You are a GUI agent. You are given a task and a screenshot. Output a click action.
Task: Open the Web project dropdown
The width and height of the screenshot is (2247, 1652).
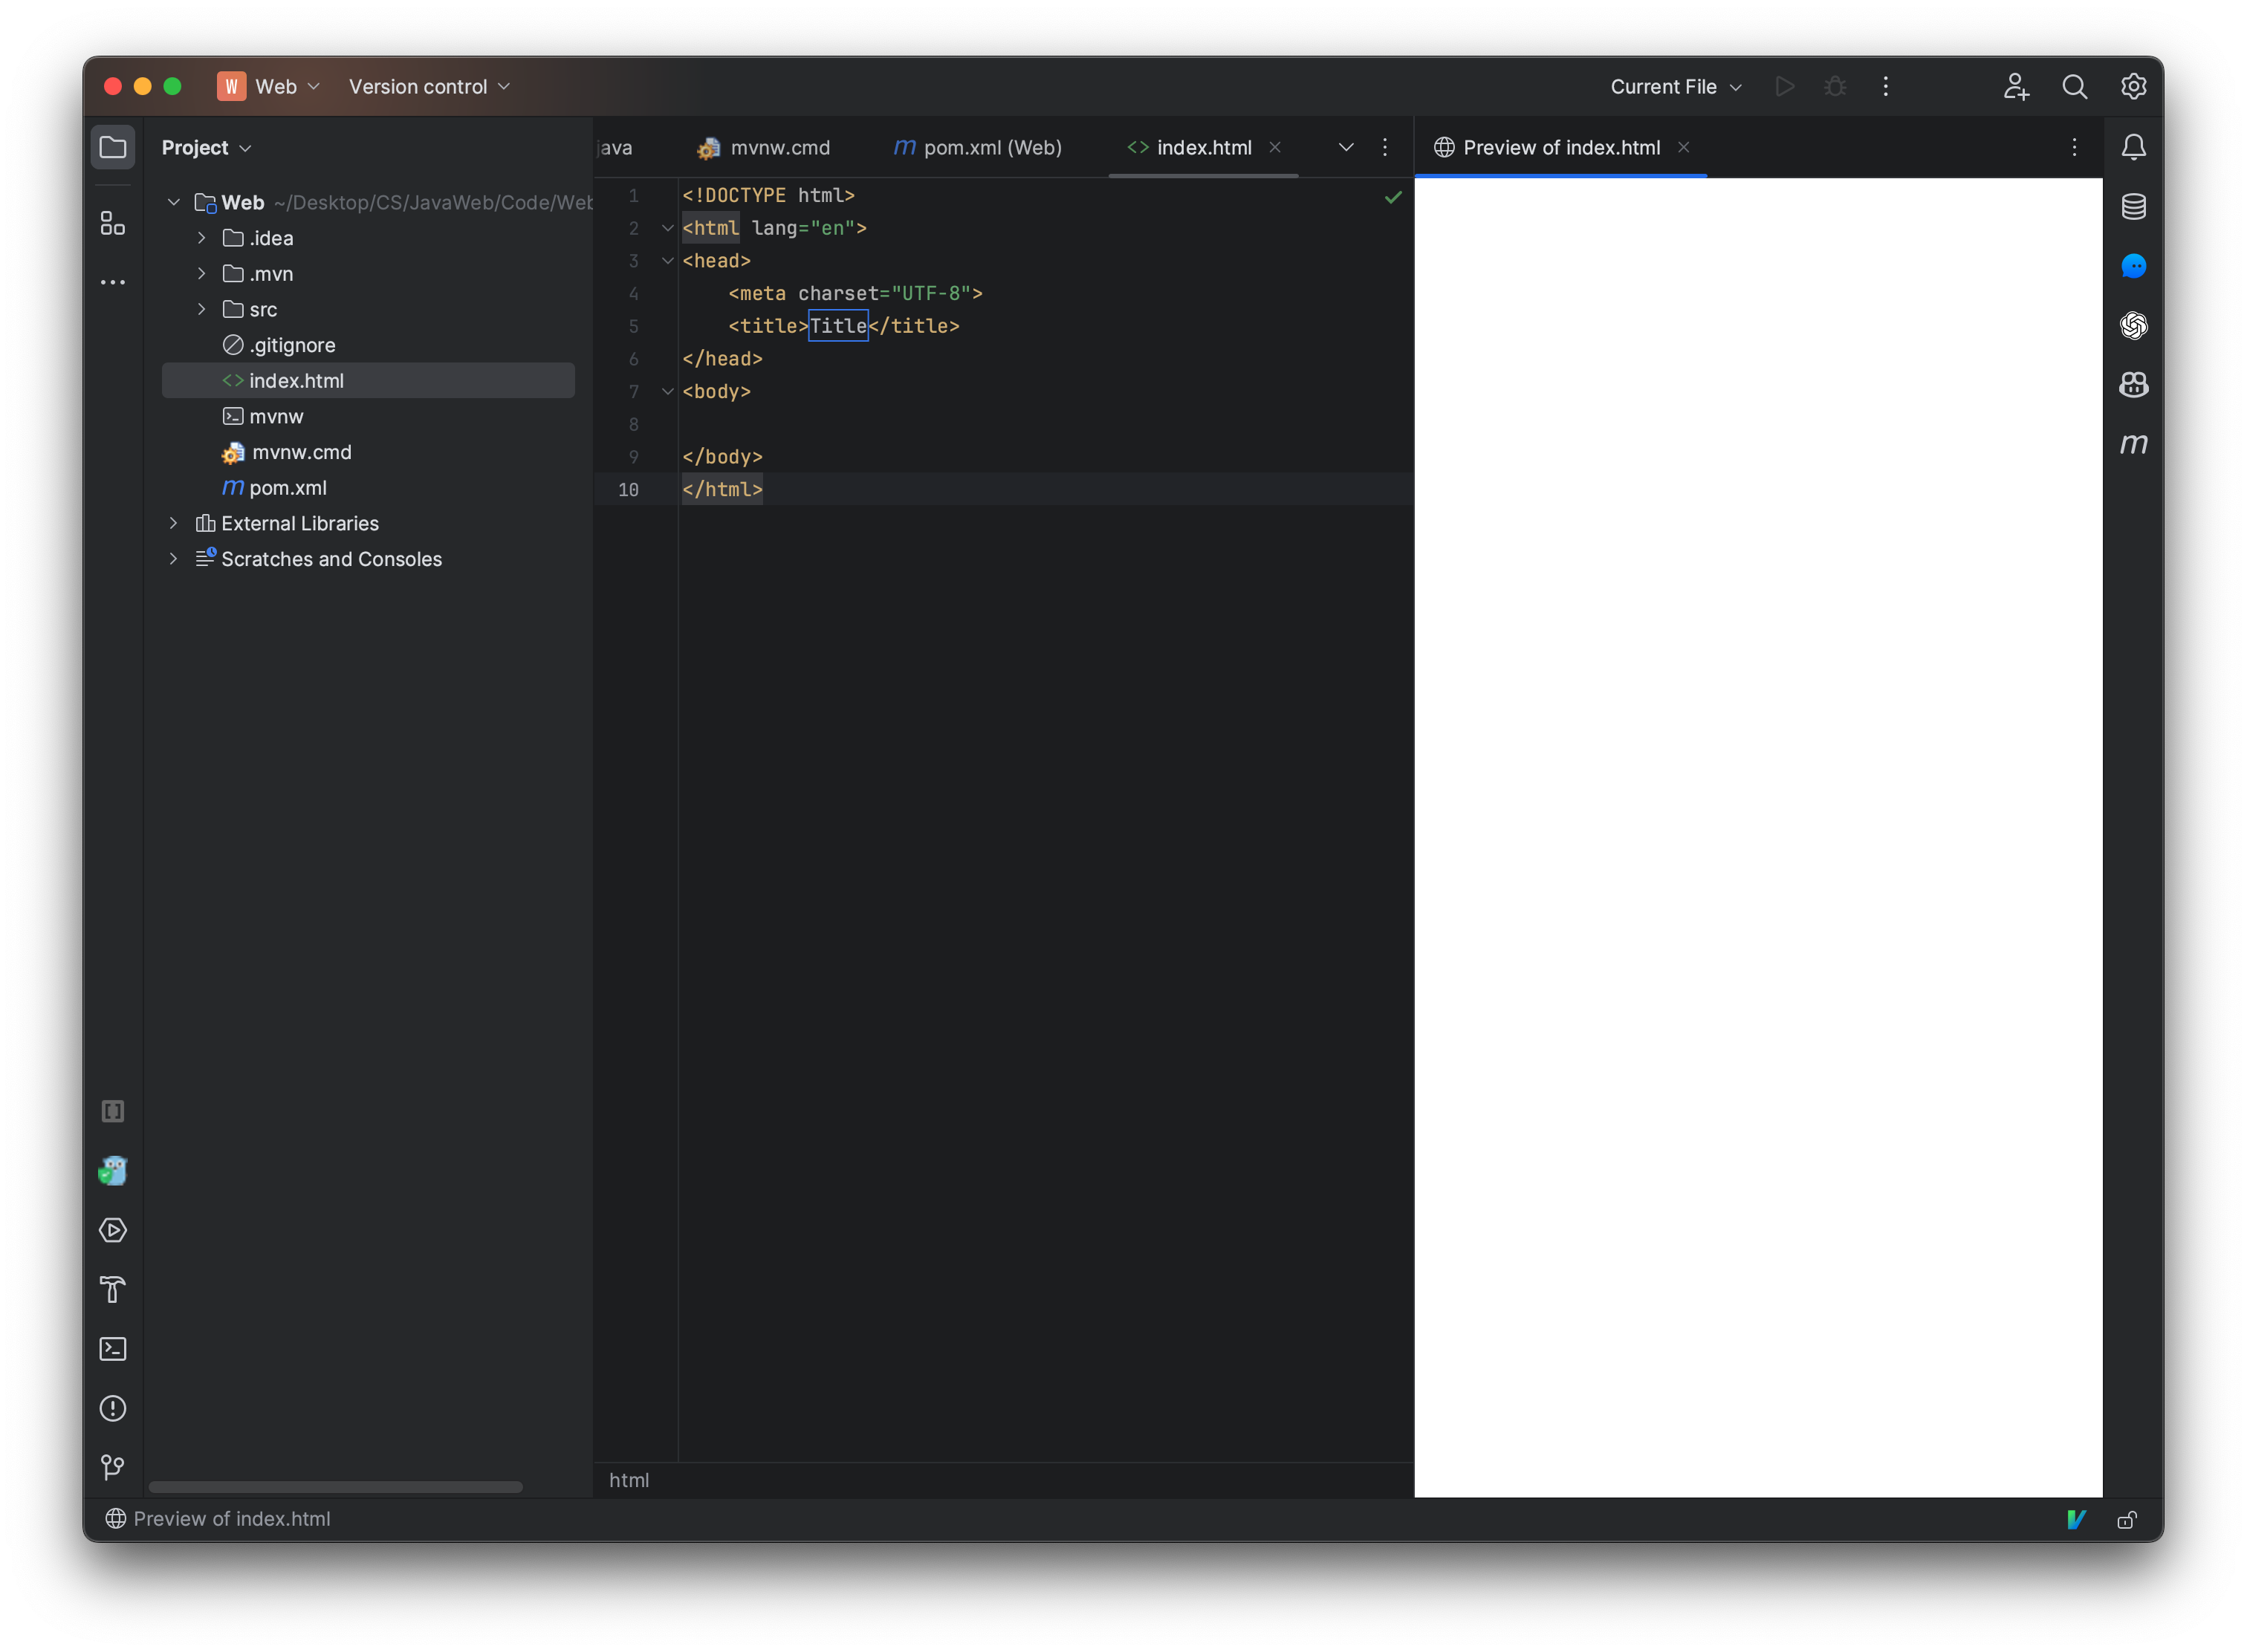click(268, 87)
